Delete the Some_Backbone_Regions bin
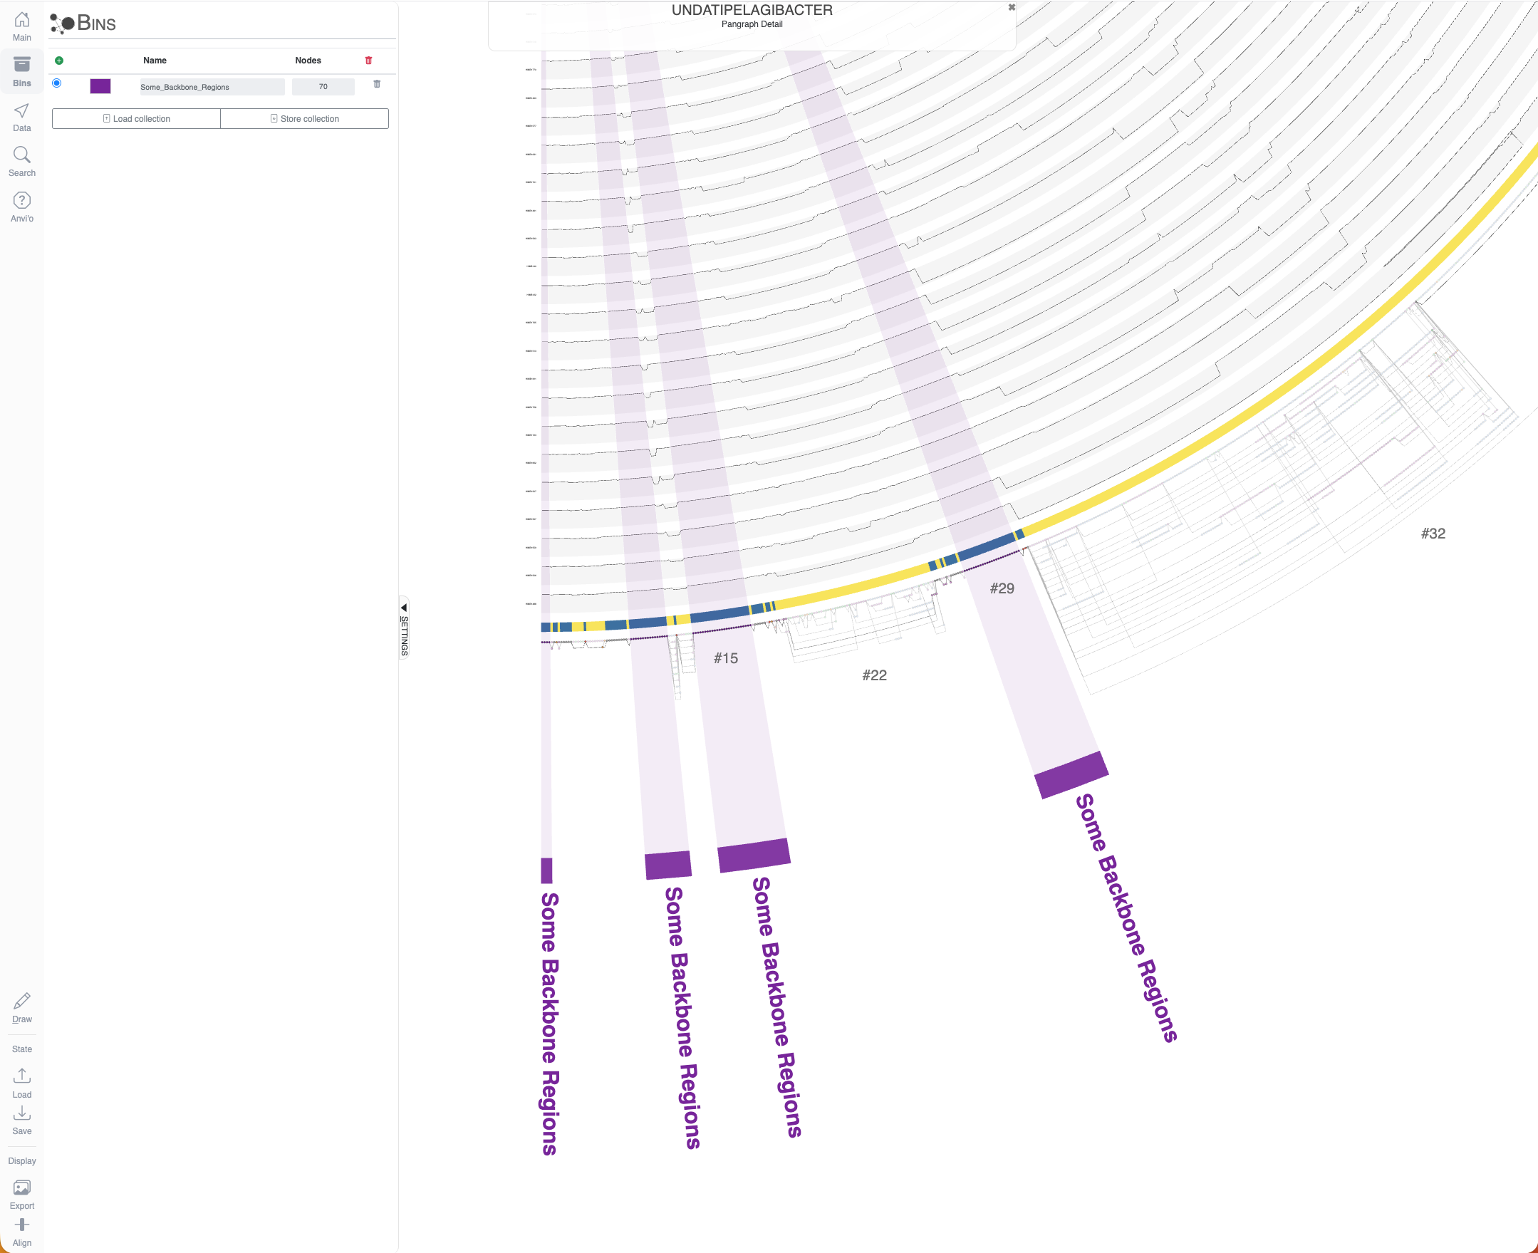Screen dimensions: 1538x1253 (x=377, y=85)
